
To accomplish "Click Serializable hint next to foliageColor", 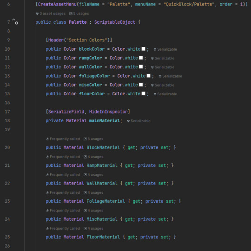I will click(x=171, y=76).
